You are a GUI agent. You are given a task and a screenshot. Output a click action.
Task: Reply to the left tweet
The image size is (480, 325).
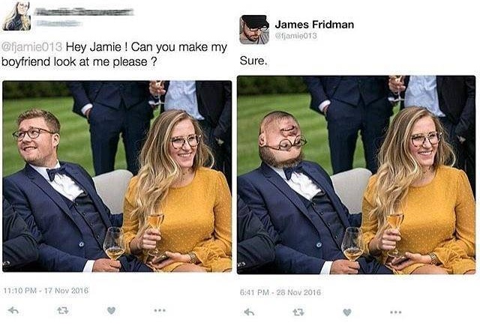click(13, 311)
